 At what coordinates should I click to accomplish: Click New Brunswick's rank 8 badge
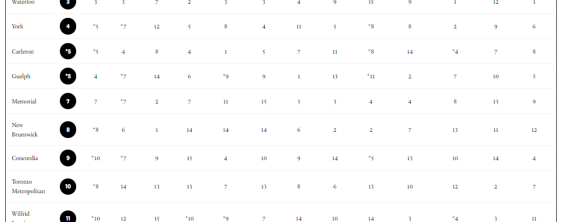tap(68, 130)
